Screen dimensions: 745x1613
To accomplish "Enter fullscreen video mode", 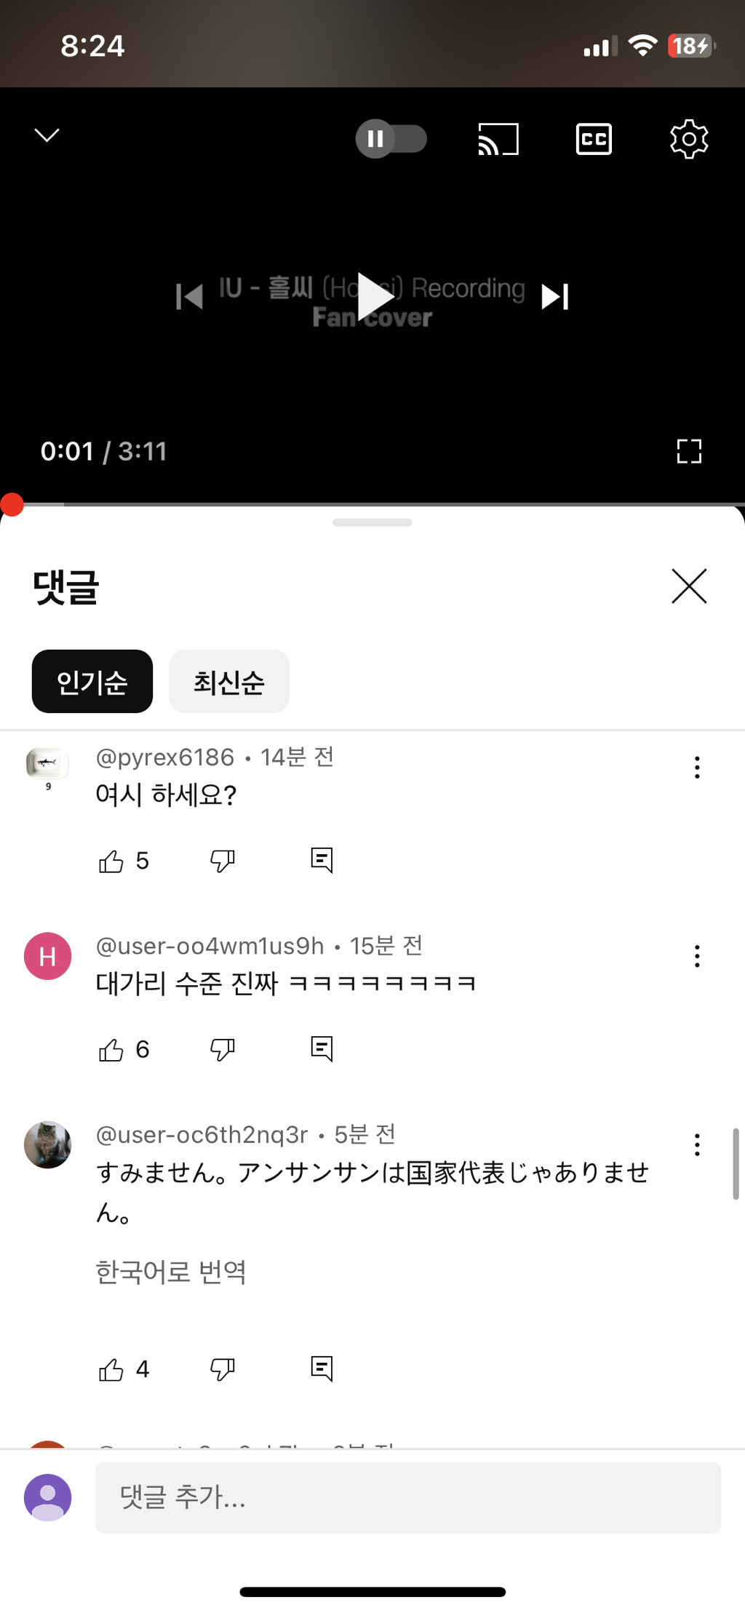I will click(688, 451).
